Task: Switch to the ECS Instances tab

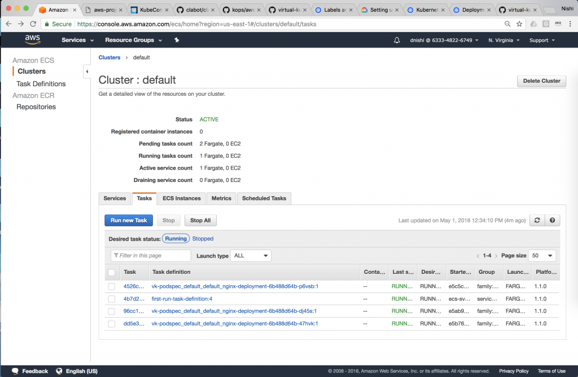Action: tap(182, 198)
